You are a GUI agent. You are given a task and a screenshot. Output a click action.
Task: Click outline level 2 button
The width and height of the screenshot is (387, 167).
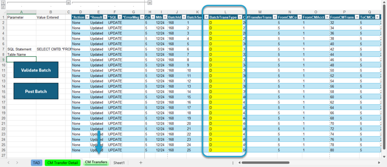(3, 7)
